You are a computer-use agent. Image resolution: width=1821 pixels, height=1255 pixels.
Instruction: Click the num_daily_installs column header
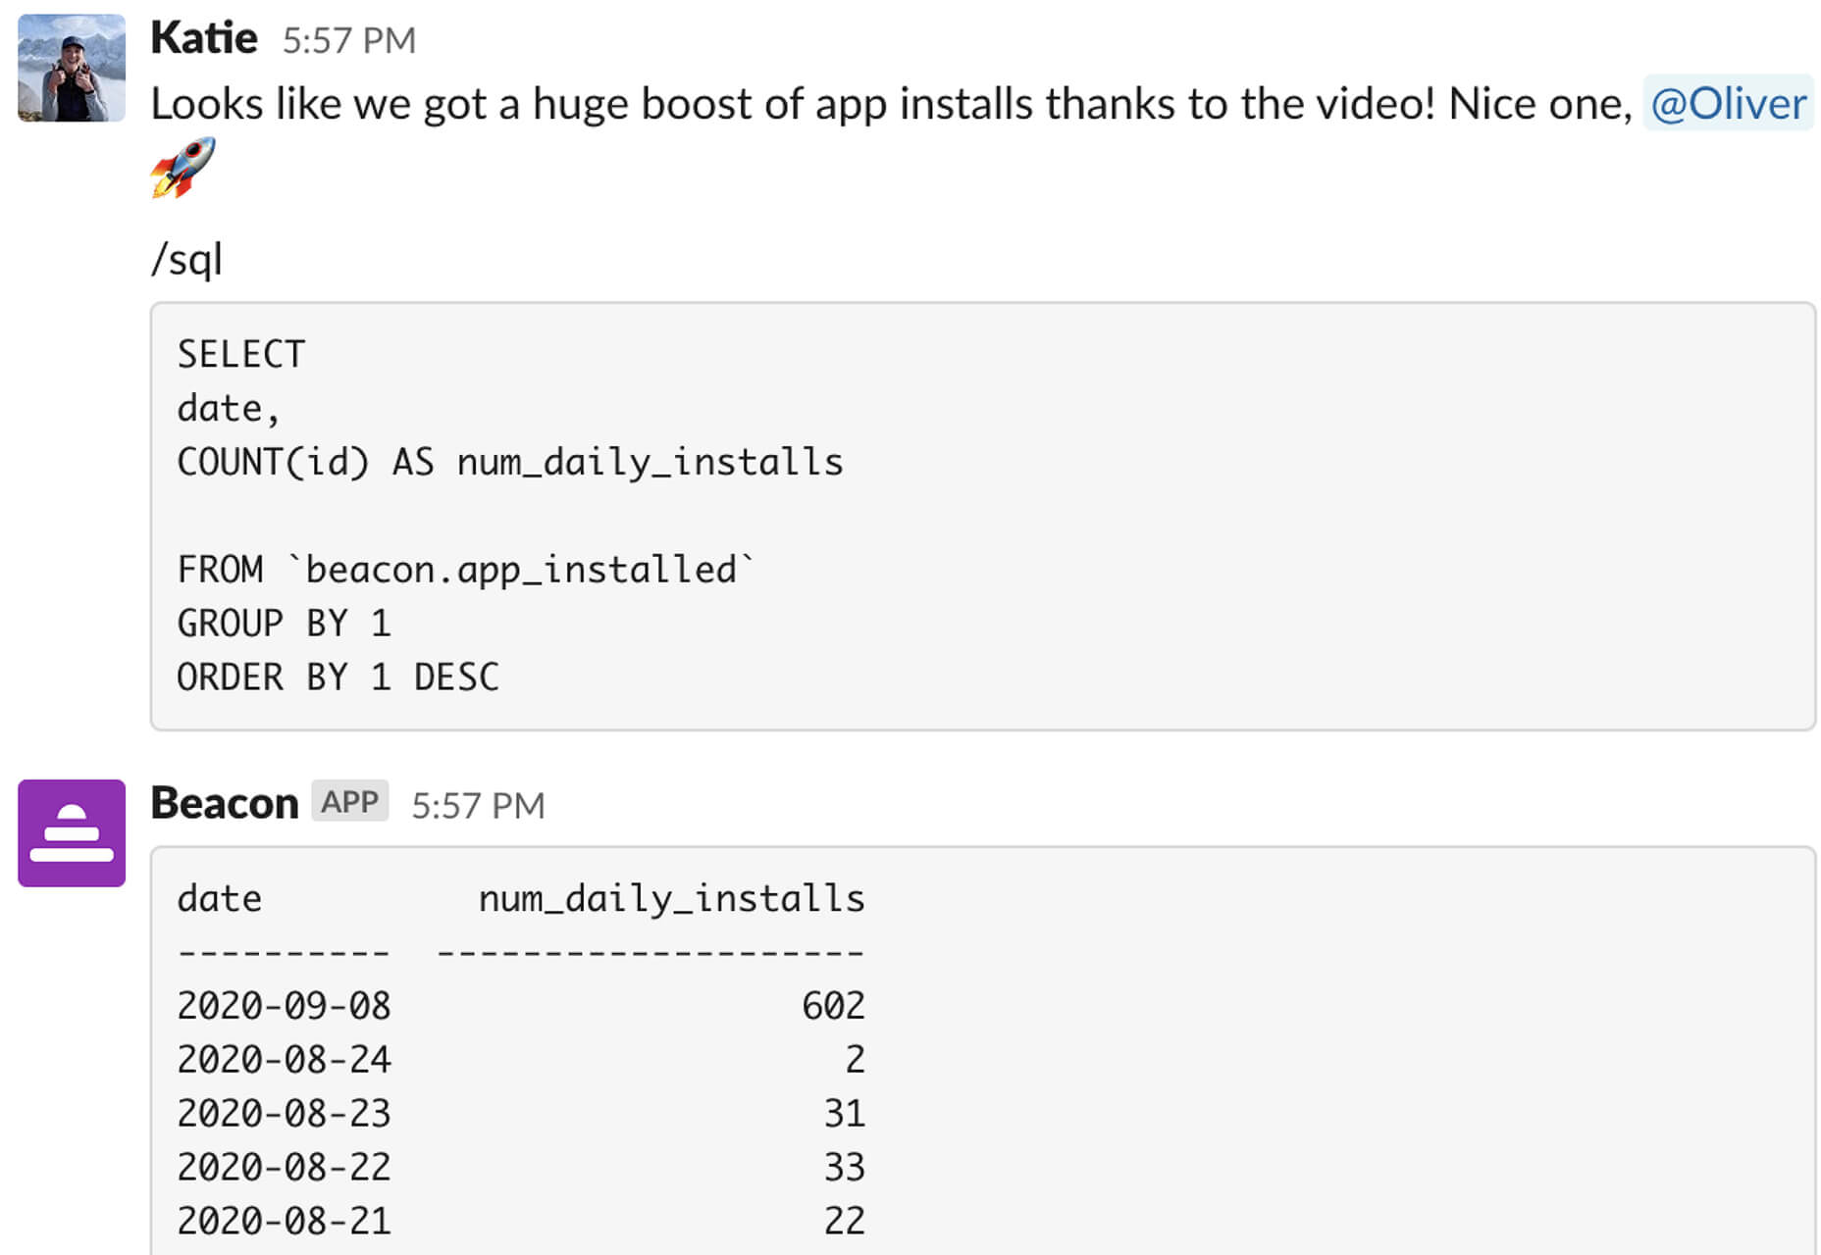pyautogui.click(x=672, y=899)
